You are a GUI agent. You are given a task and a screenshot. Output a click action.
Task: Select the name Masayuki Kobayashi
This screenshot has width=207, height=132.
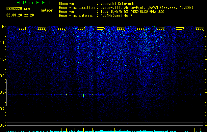pos(118,4)
